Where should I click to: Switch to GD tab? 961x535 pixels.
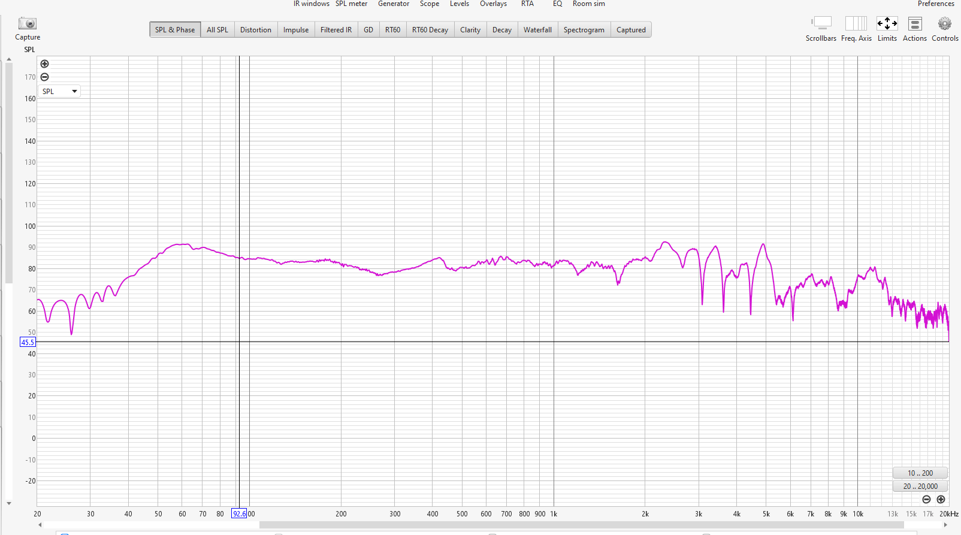tap(368, 29)
